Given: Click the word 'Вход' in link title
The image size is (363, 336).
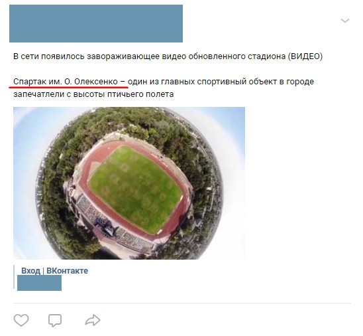Looking at the screenshot, I should pos(30,270).
